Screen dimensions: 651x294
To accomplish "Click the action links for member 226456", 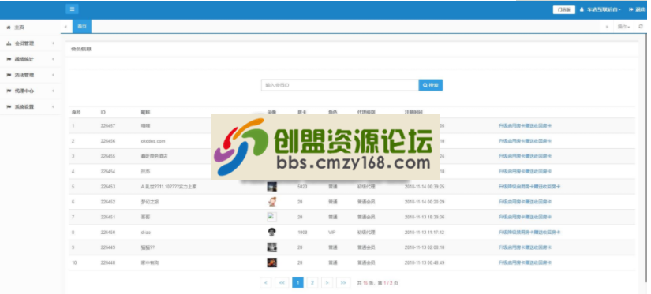I will [x=526, y=141].
